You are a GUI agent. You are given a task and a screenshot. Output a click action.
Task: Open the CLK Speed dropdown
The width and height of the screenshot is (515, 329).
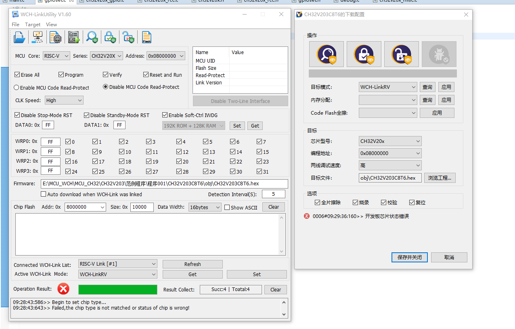point(64,100)
